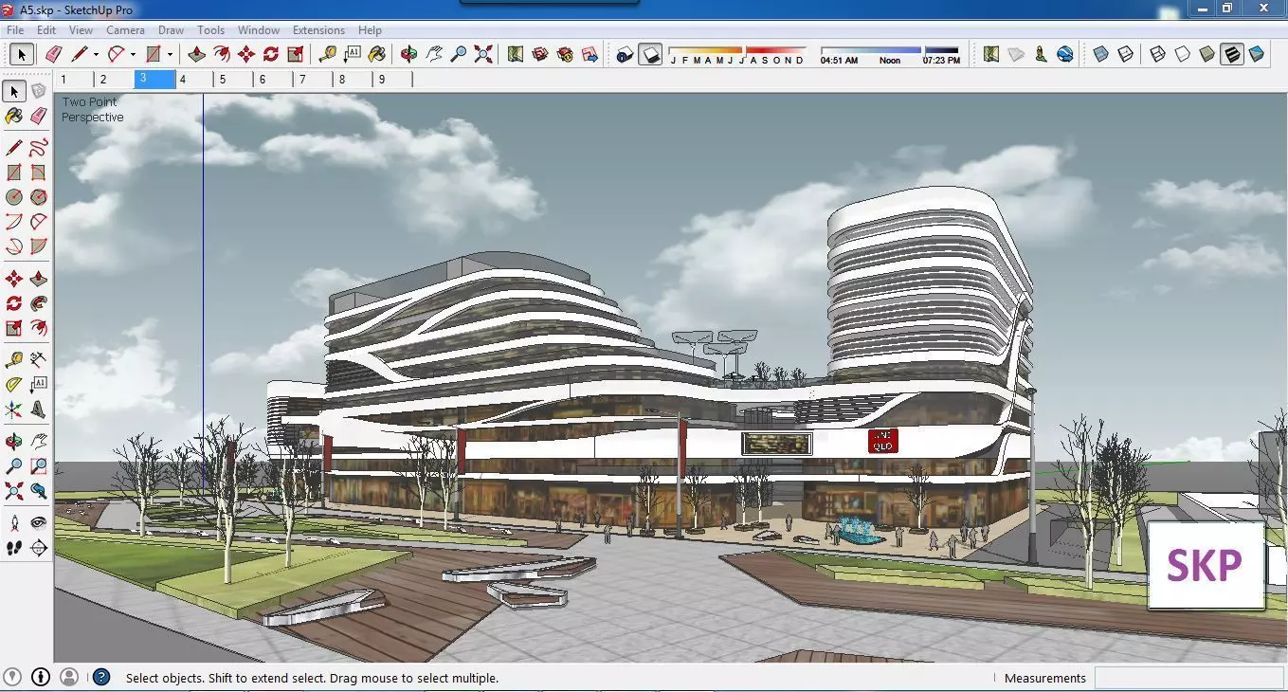Image resolution: width=1288 pixels, height=692 pixels.
Task: Click model credits info icon in status bar
Action: [x=41, y=677]
